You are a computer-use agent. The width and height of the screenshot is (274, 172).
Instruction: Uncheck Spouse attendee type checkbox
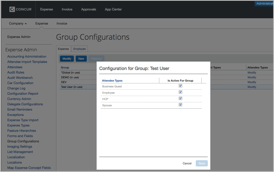coord(180,105)
